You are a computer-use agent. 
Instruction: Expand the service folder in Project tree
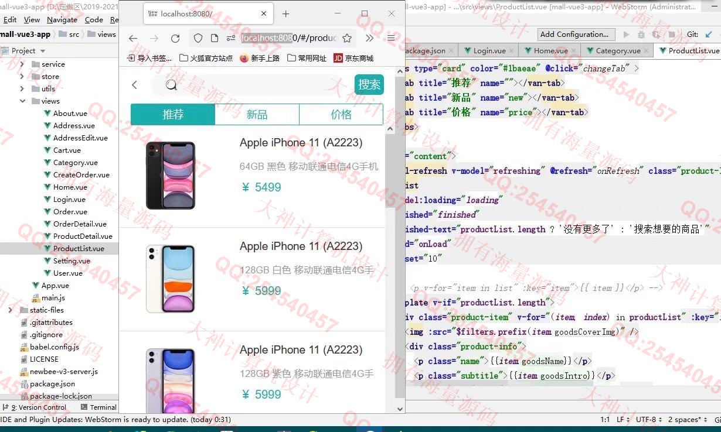(22, 64)
